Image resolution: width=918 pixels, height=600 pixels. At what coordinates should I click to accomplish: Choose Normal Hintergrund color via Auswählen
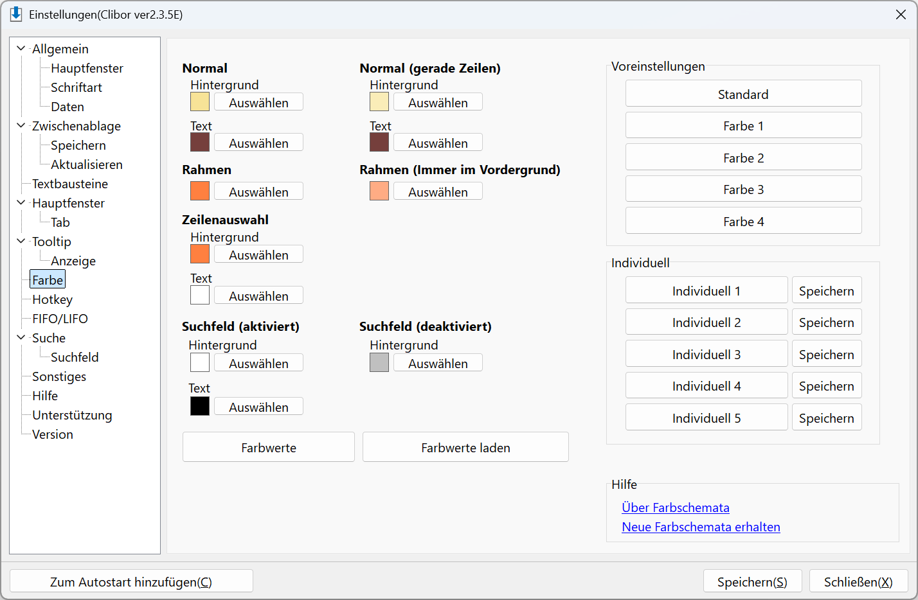pyautogui.click(x=258, y=102)
